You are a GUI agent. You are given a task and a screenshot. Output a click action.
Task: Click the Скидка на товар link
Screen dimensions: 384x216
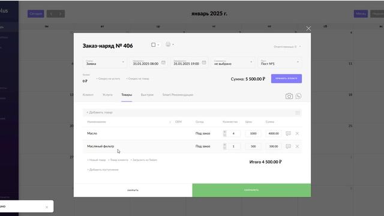137,79
